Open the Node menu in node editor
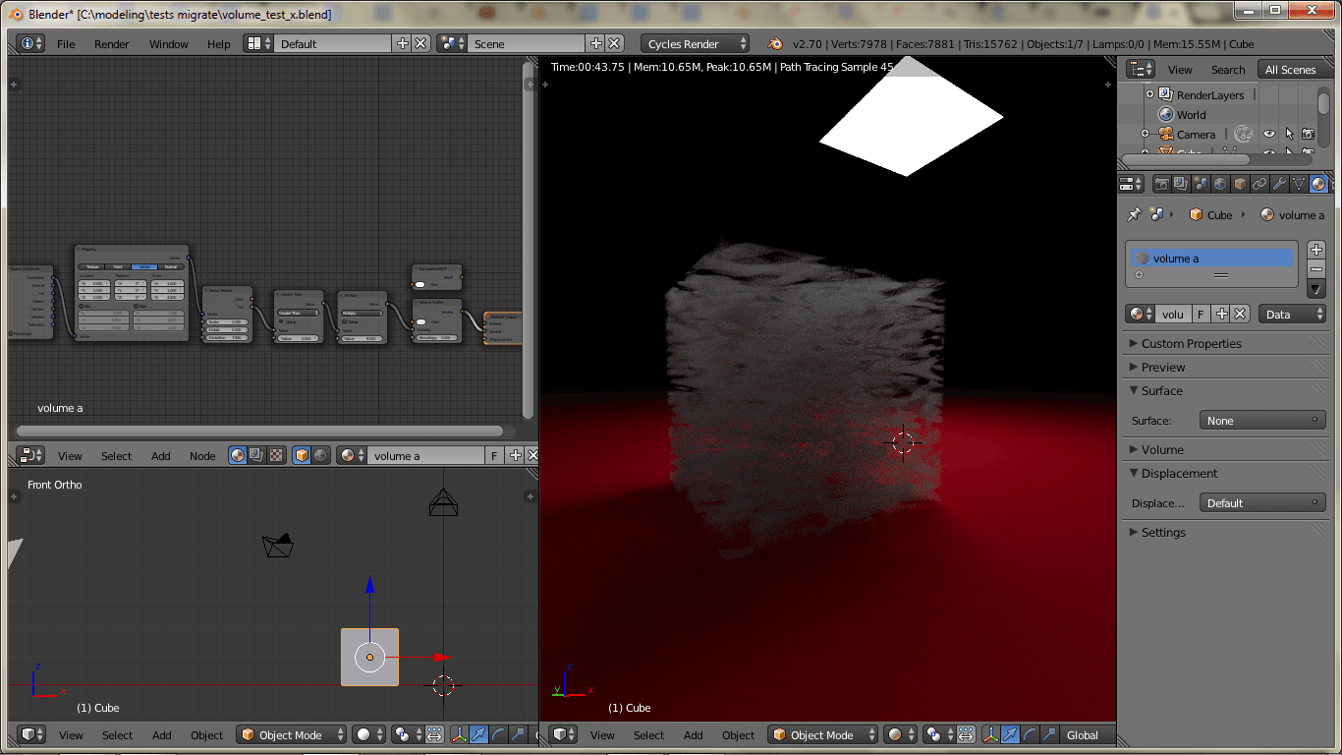Image resolution: width=1342 pixels, height=755 pixels. [202, 456]
